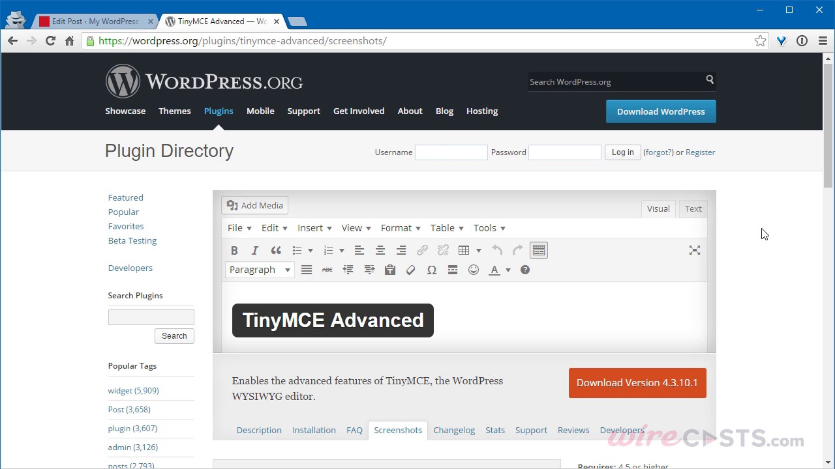This screenshot has height=469, width=835.
Task: Click the numbered list icon
Action: 328,250
